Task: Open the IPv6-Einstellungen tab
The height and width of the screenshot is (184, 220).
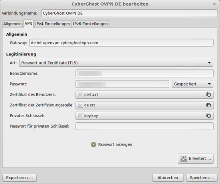Action: click(x=90, y=24)
